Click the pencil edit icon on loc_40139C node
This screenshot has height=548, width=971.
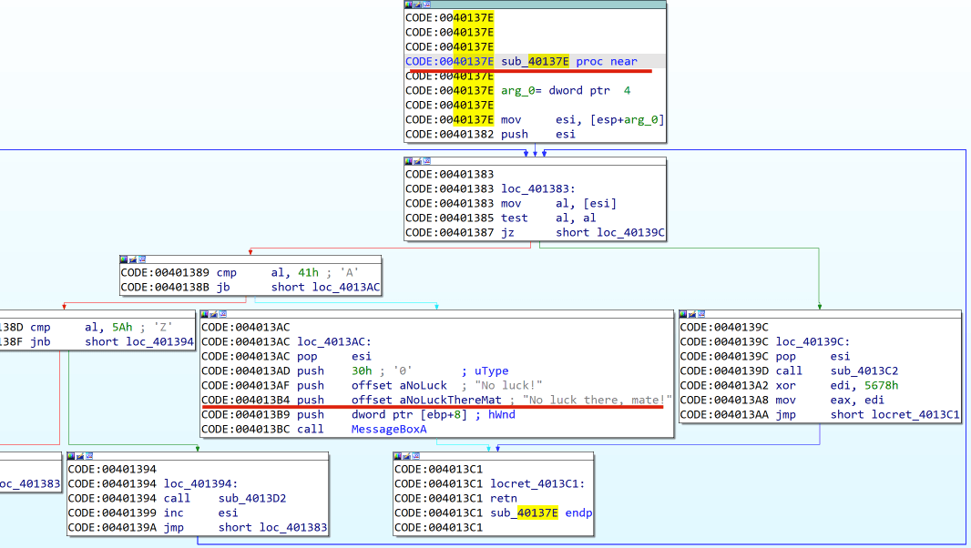tap(691, 314)
